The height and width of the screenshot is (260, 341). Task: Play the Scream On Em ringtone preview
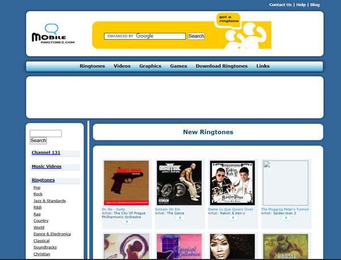point(180,218)
